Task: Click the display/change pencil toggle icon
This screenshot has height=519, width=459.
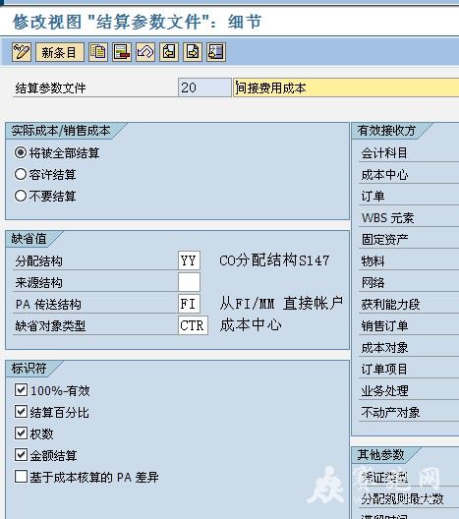Action: [x=22, y=52]
